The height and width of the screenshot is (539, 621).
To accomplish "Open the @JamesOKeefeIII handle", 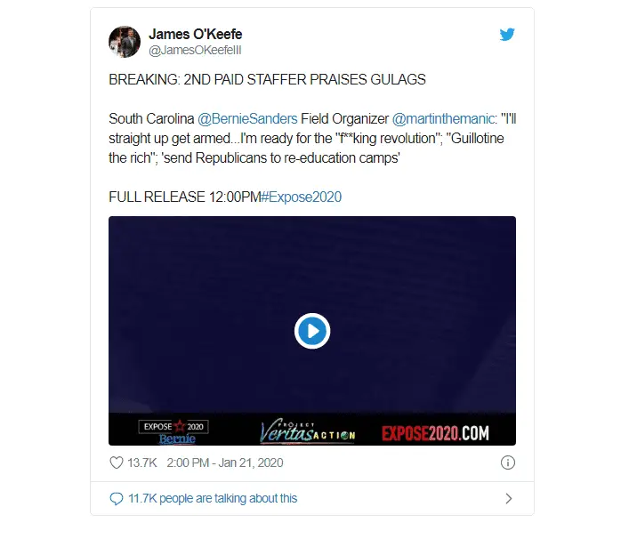I will click(195, 51).
